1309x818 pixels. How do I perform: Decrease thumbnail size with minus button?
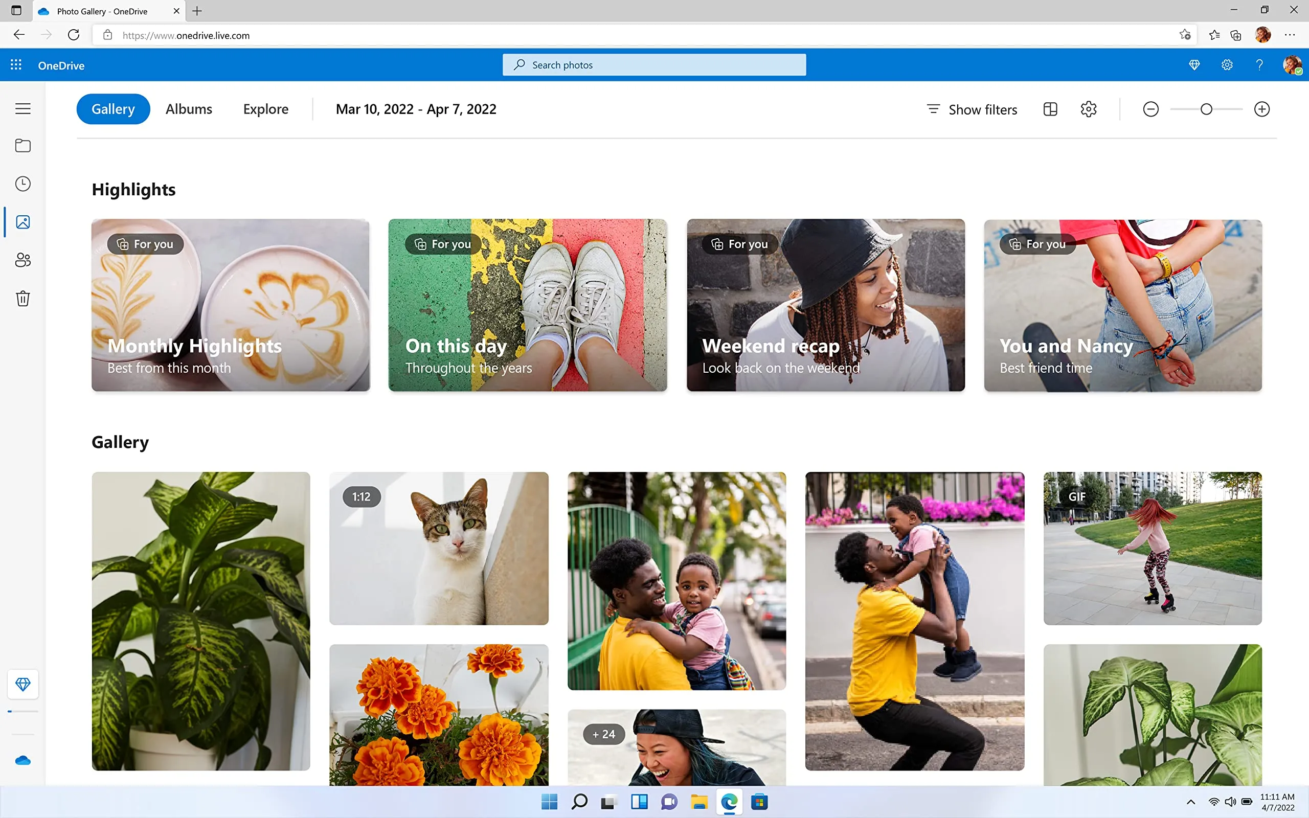click(1150, 109)
